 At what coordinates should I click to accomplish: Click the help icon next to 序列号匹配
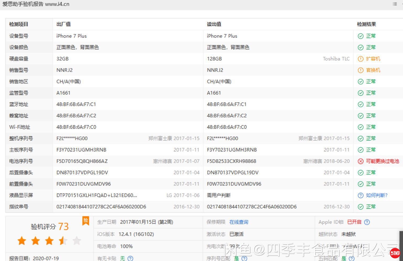point(244,258)
